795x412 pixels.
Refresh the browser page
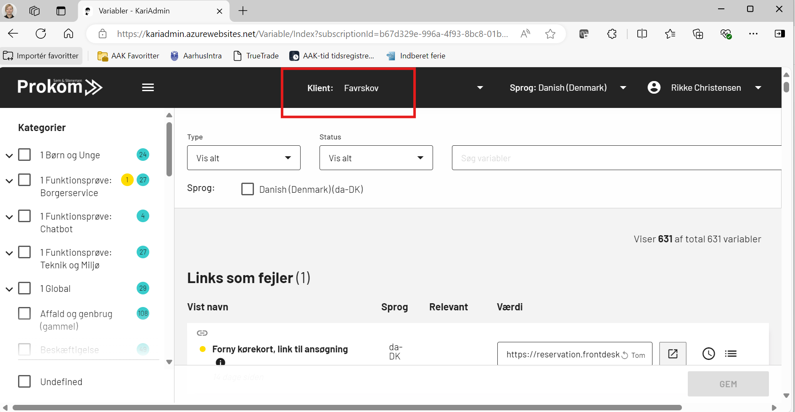pos(41,34)
